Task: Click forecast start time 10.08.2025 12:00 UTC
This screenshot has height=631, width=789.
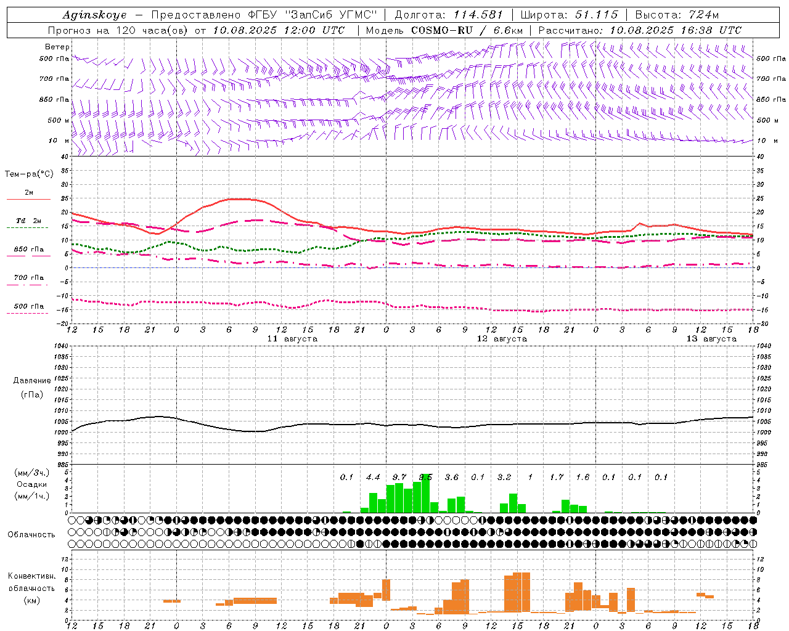Action: pos(278,30)
